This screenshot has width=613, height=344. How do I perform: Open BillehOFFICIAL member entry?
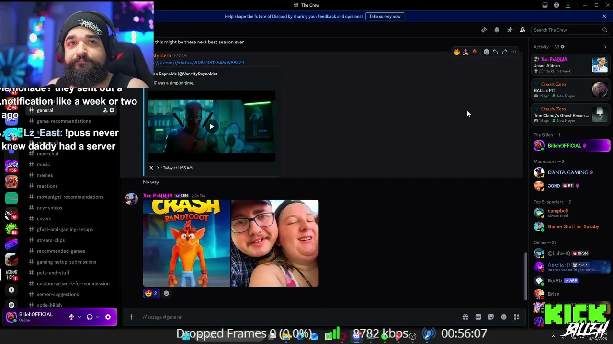(571, 146)
